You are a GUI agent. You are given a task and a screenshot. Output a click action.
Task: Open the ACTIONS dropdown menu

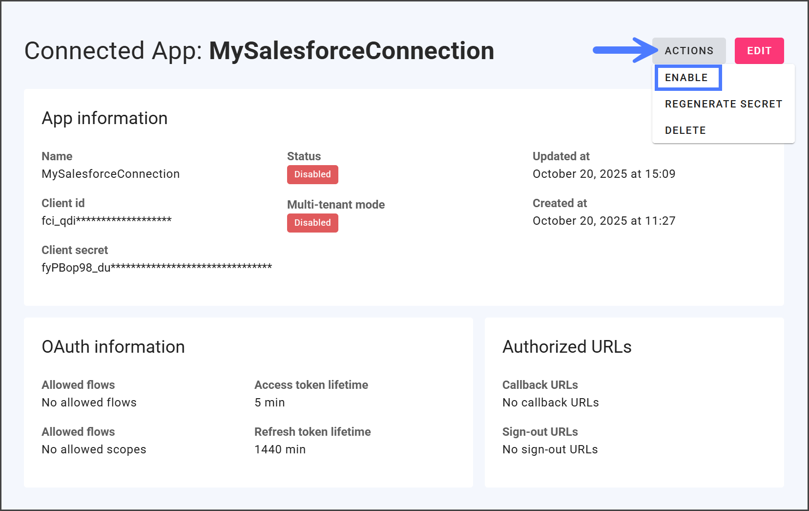click(x=688, y=51)
